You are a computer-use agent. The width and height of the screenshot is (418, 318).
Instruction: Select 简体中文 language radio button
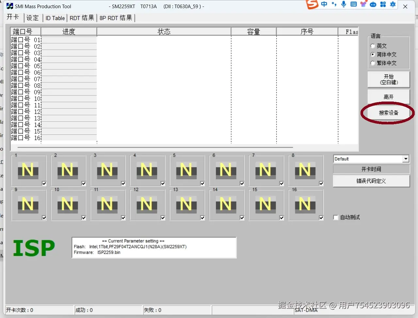click(373, 55)
